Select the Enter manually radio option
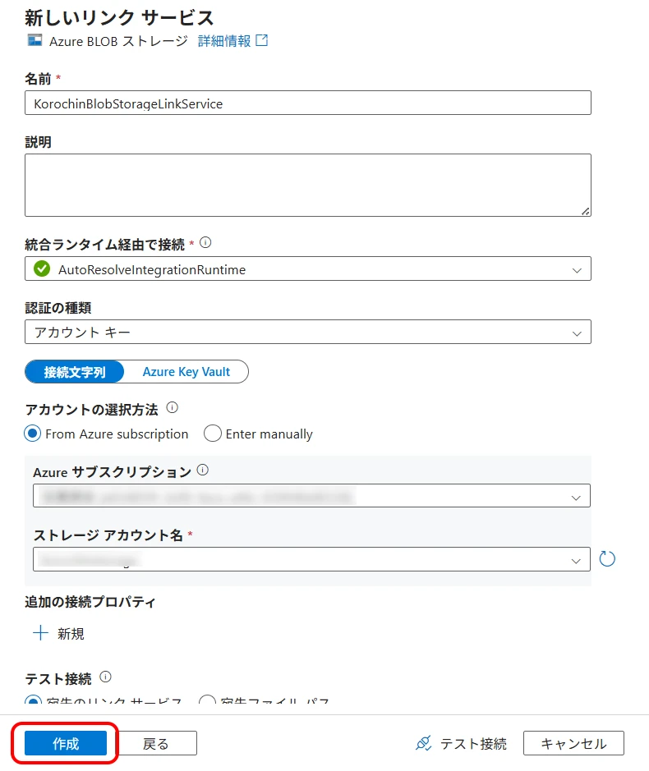 point(213,434)
